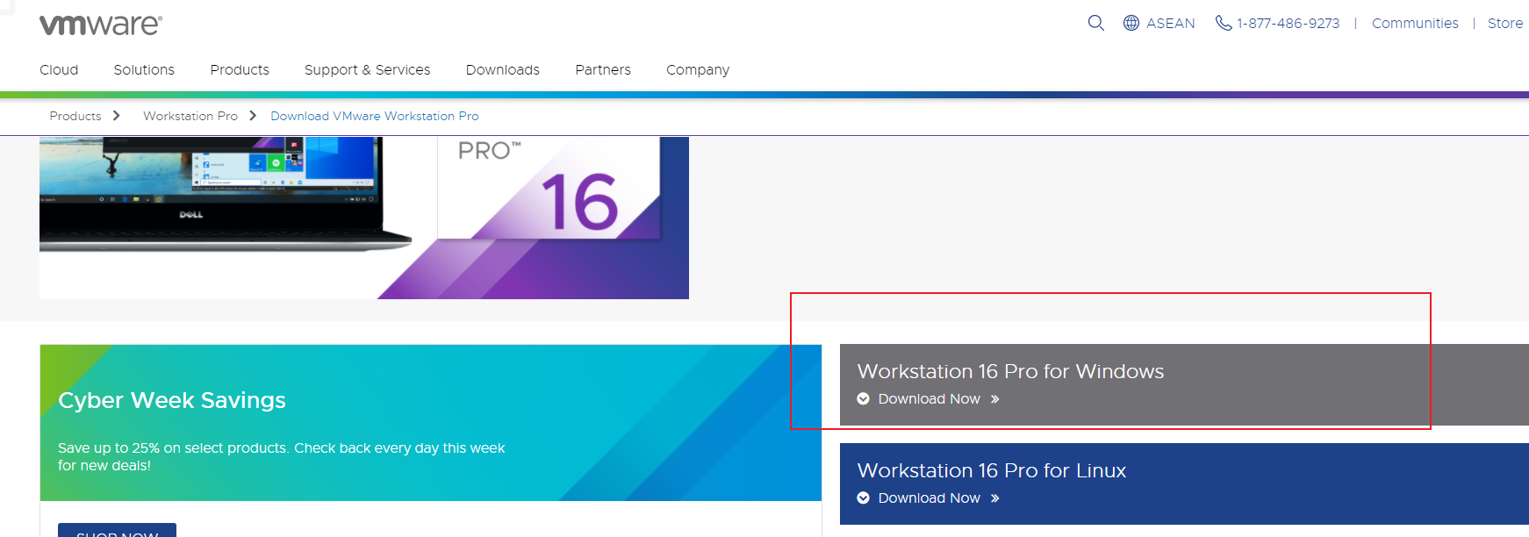This screenshot has width=1529, height=537.
Task: Click the globe region icon
Action: pyautogui.click(x=1131, y=23)
